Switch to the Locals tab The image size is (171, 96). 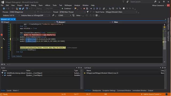(9, 90)
